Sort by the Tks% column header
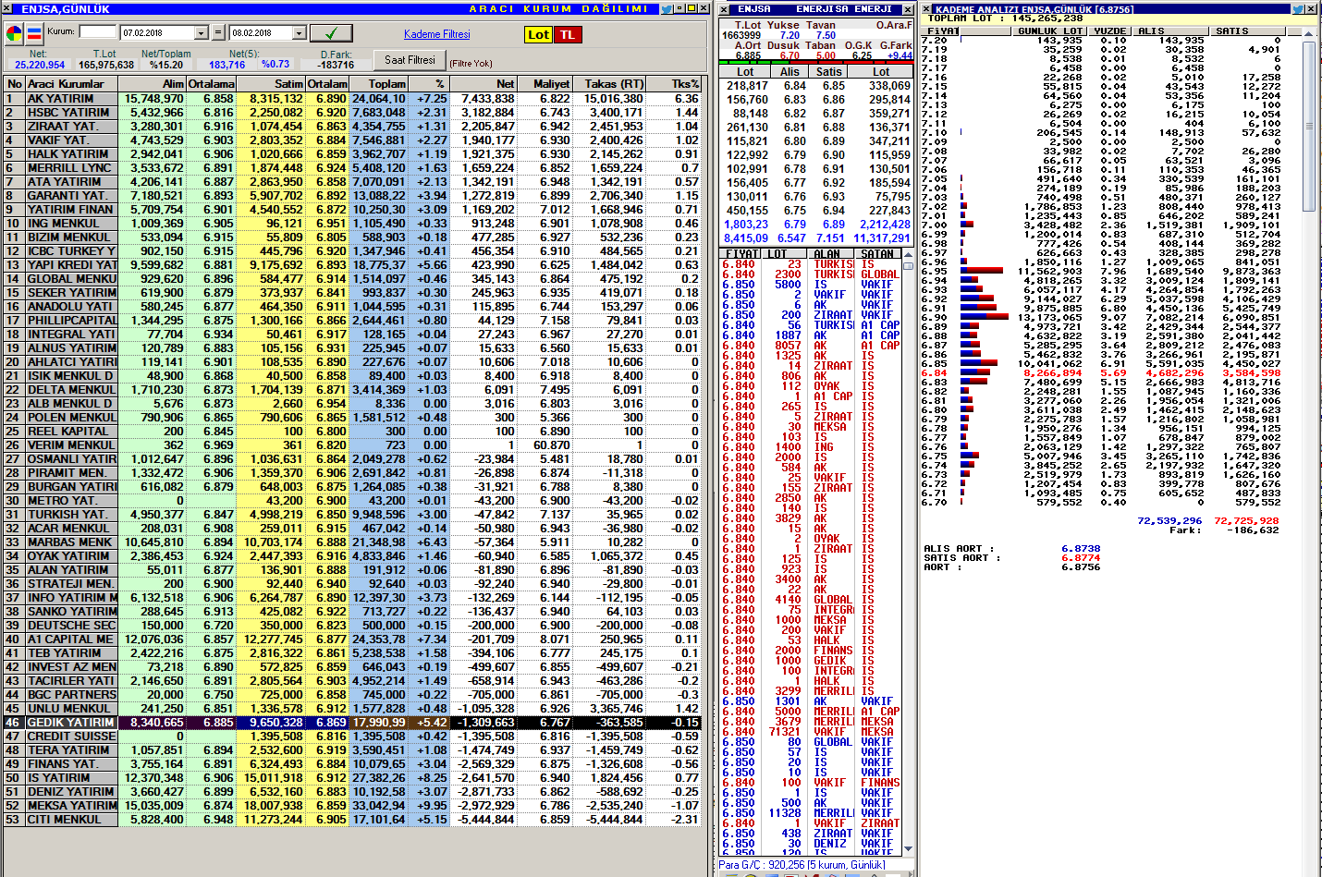The width and height of the screenshot is (1322, 877). coord(673,83)
